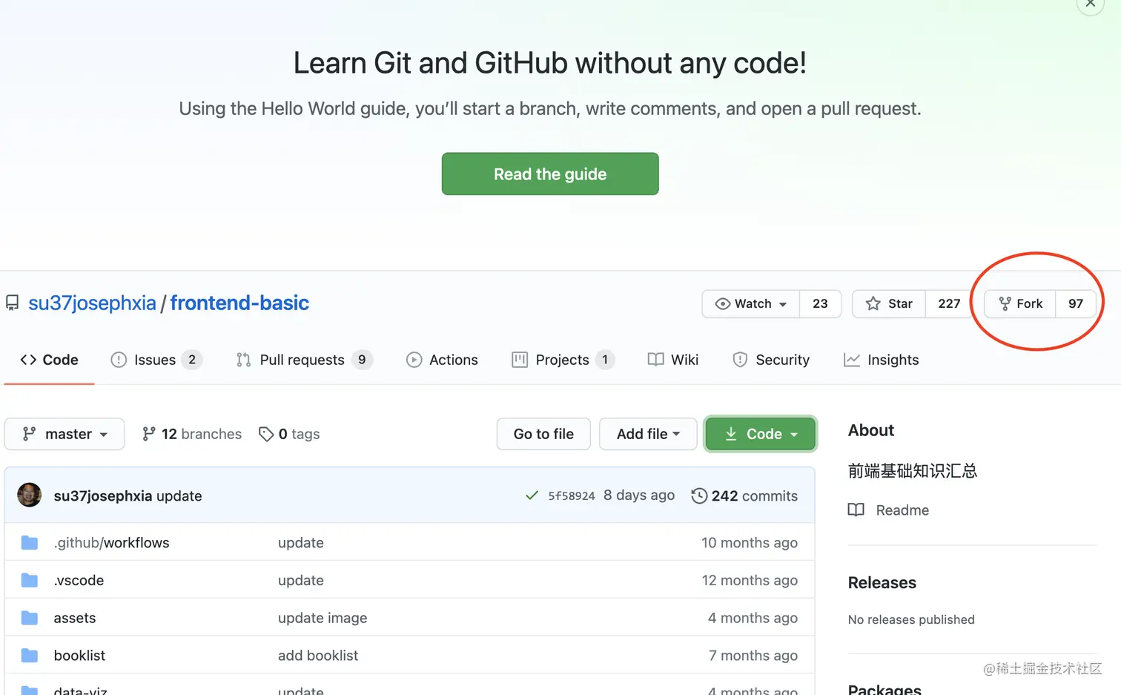Dismiss the Learn Git banner
The width and height of the screenshot is (1121, 695).
(x=1090, y=4)
